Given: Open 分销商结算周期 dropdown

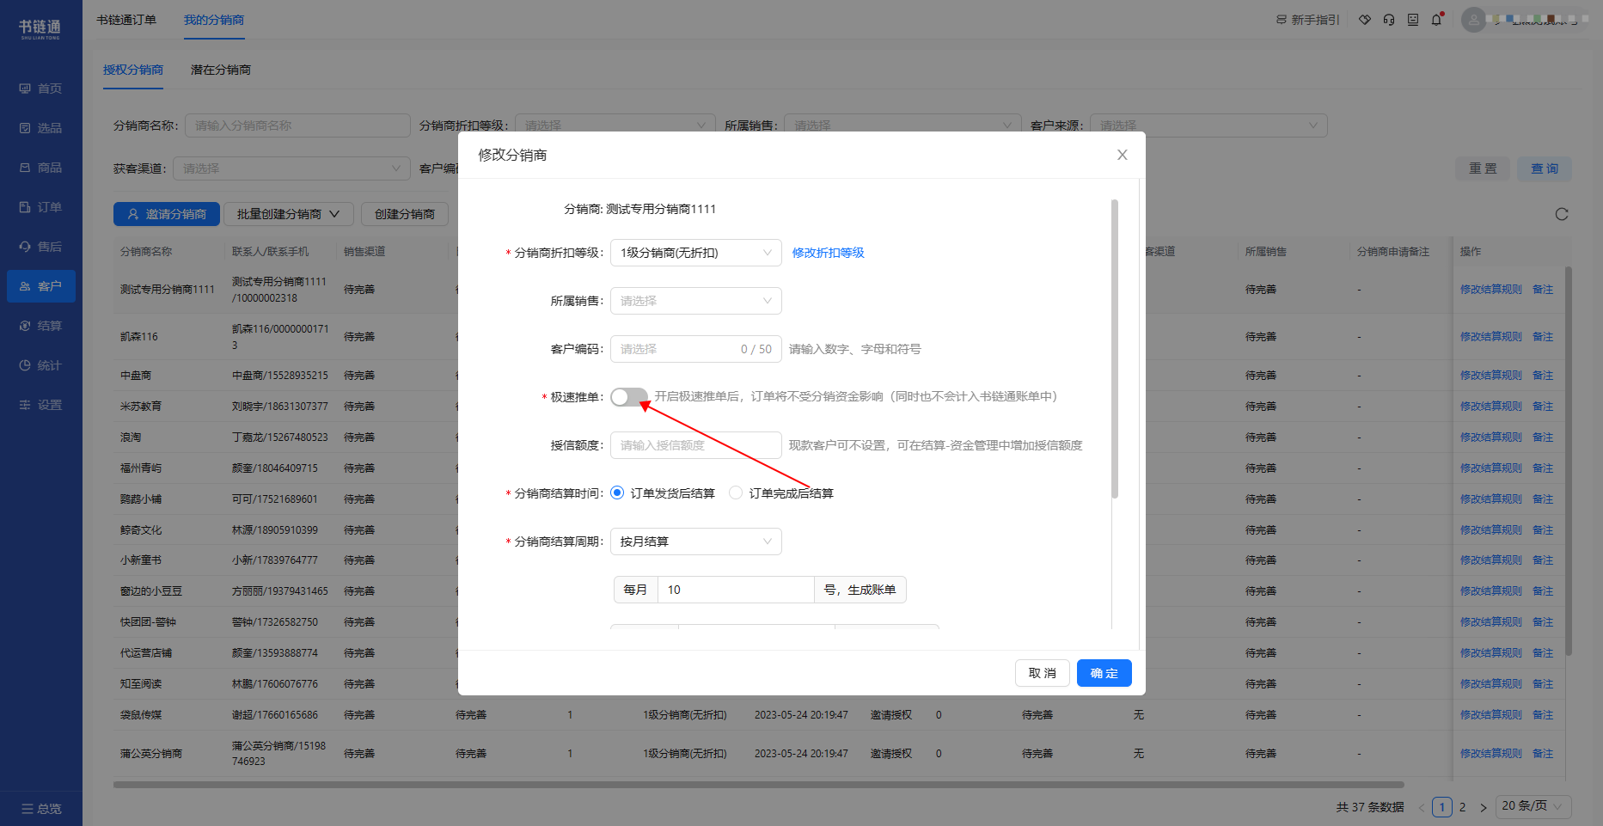Looking at the screenshot, I should (696, 541).
